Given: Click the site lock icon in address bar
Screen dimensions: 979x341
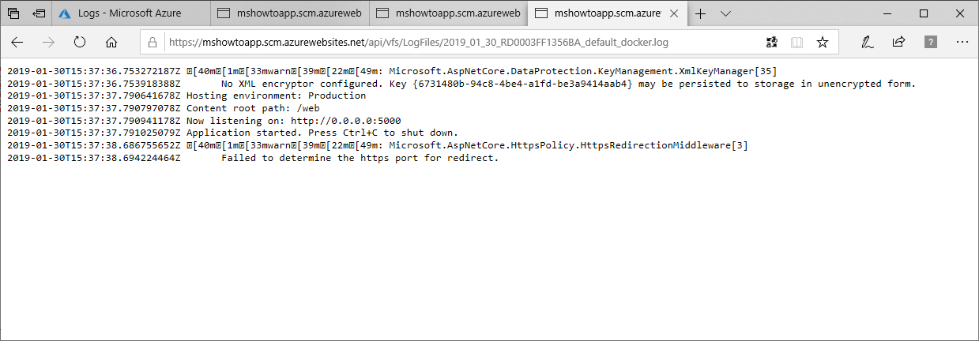Looking at the screenshot, I should coord(152,43).
